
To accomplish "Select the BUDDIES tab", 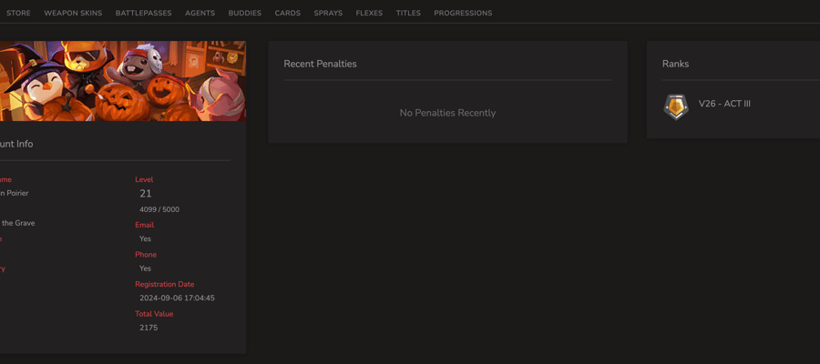I will point(245,13).
